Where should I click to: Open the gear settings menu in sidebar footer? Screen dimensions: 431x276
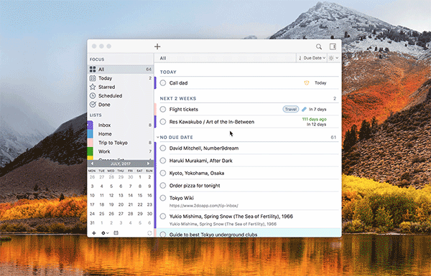105,233
